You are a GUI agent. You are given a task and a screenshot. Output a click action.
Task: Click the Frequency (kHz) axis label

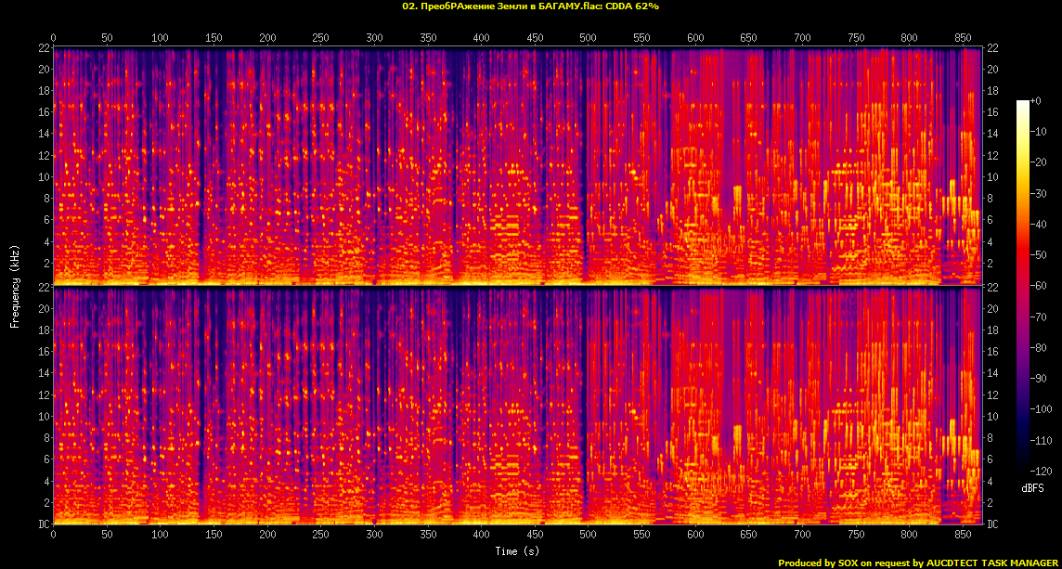pos(14,286)
